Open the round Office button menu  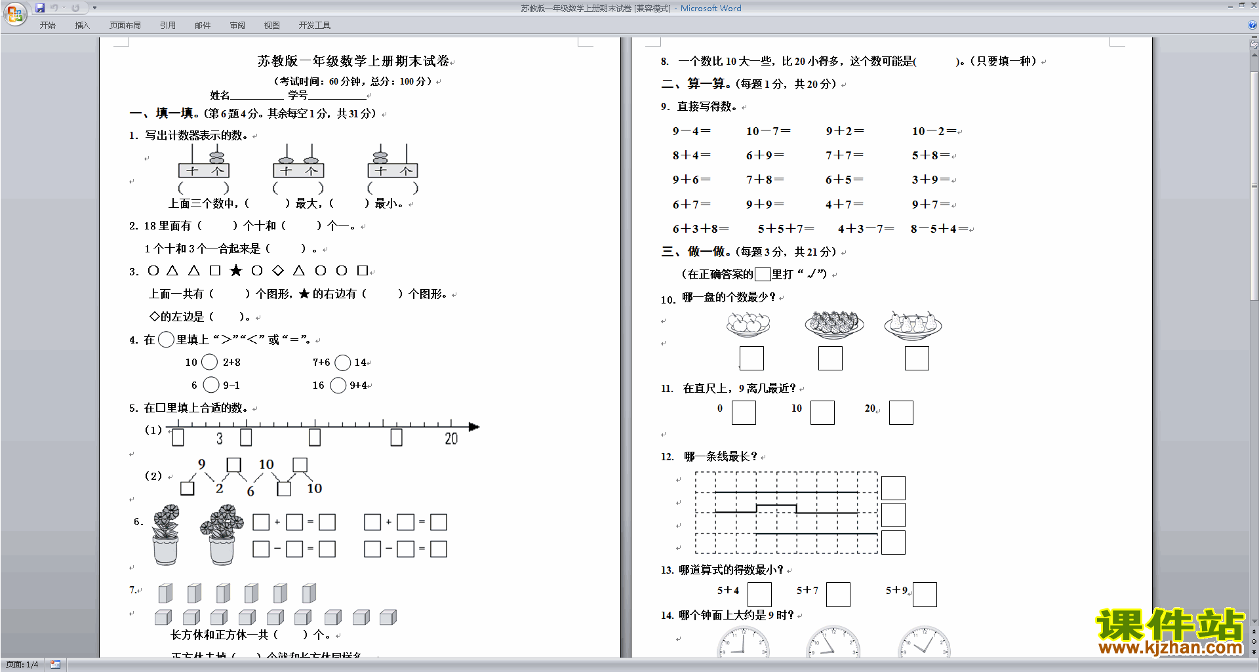click(14, 13)
